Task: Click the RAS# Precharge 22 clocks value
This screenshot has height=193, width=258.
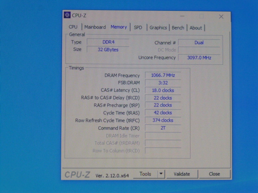Action: (x=163, y=105)
